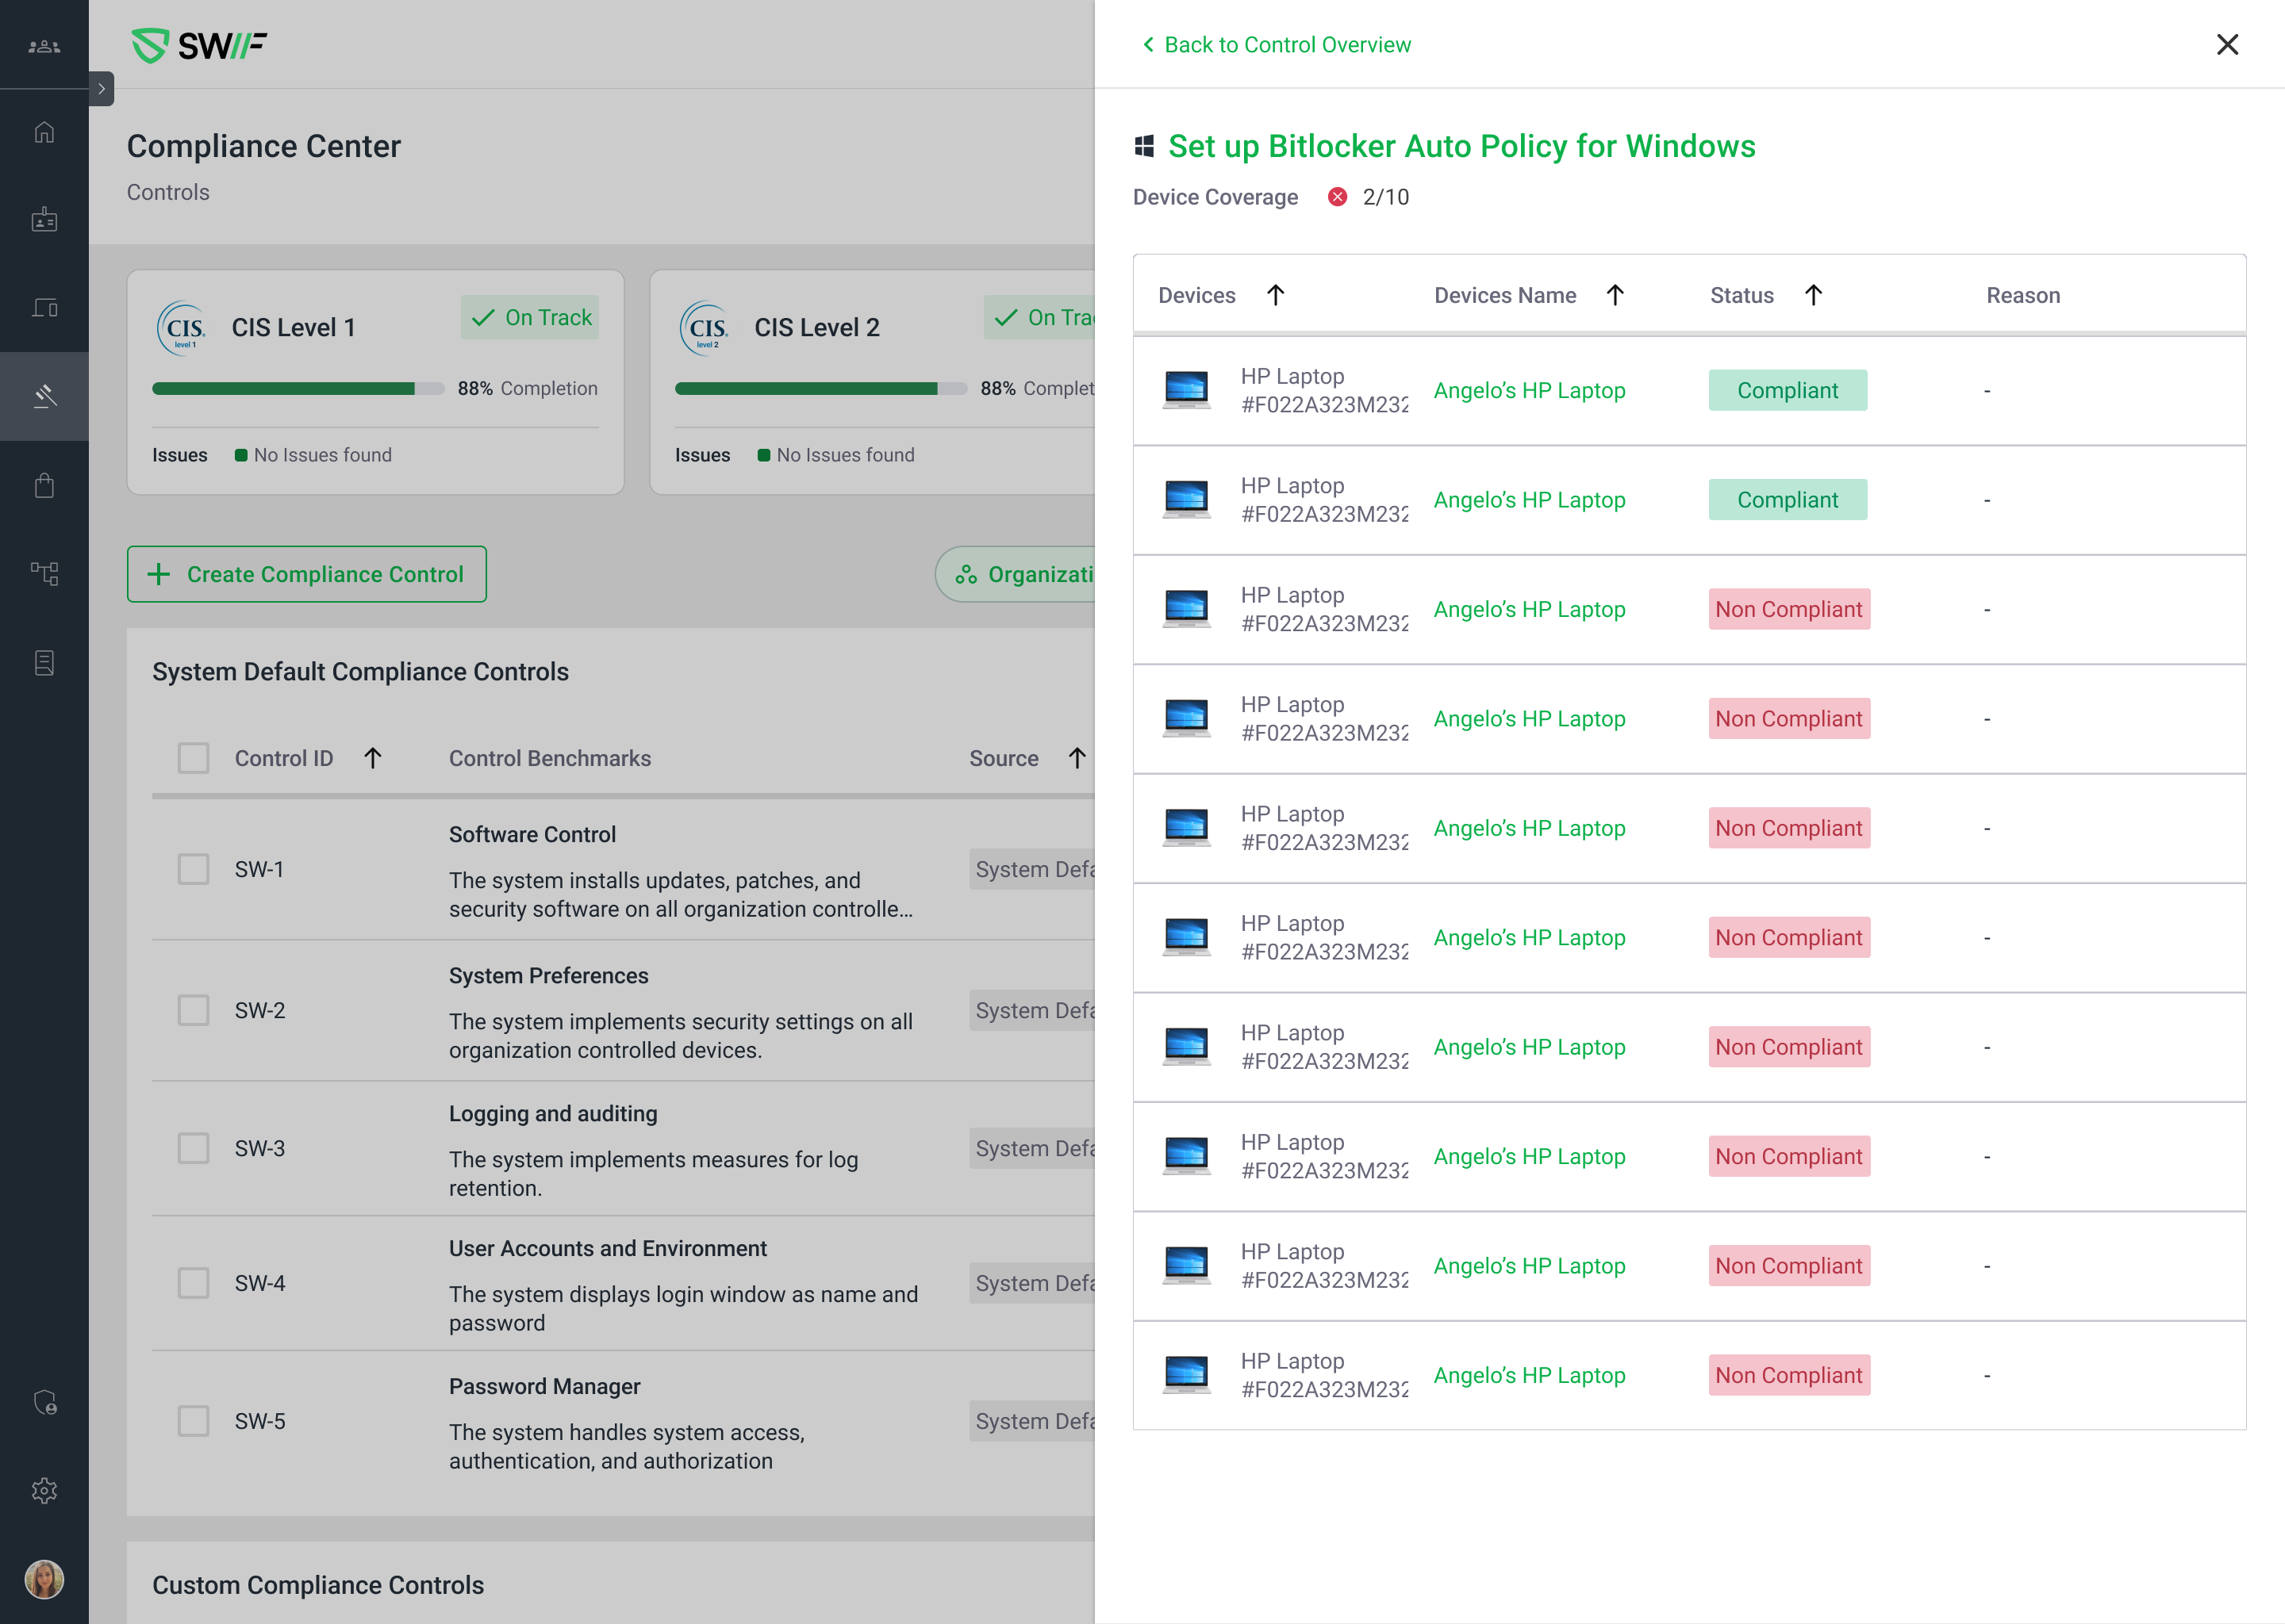Open the Password Manager benchmark title

(x=544, y=1386)
